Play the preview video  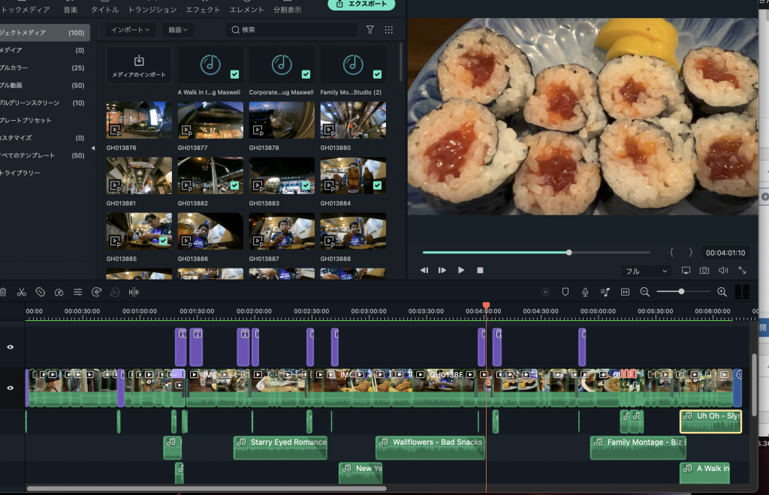coord(461,270)
